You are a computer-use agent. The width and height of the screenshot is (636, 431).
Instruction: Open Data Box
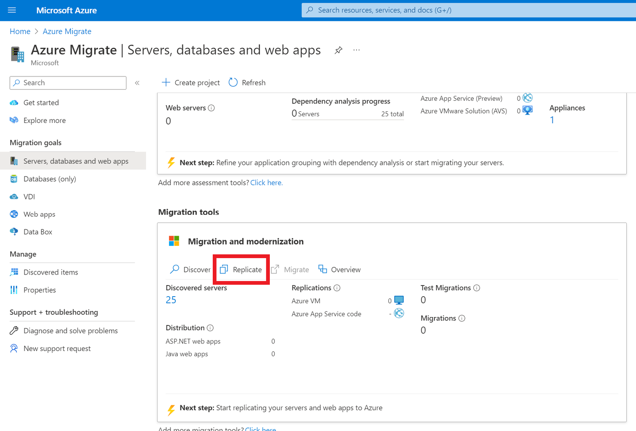(x=38, y=232)
